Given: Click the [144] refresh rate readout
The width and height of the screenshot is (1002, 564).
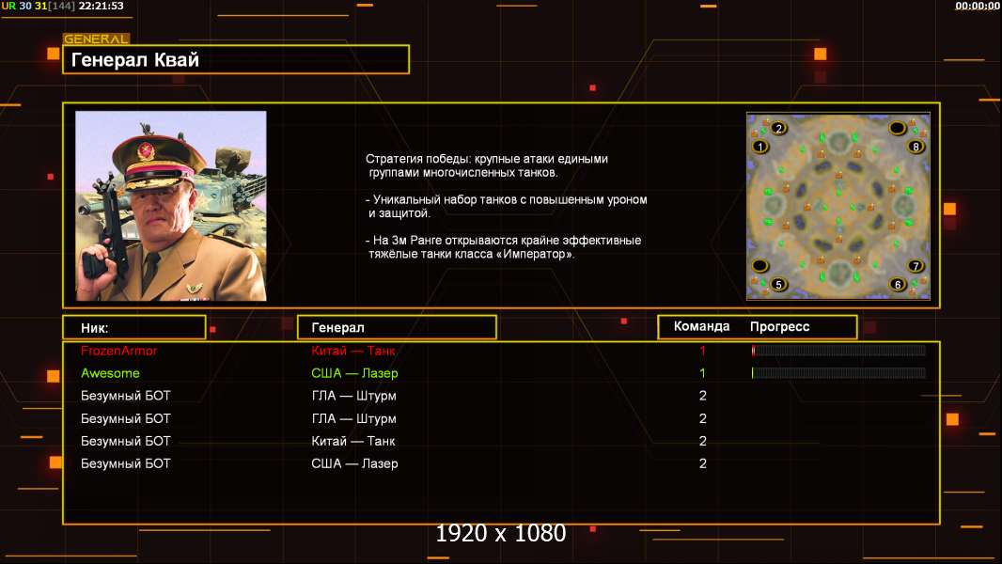Looking at the screenshot, I should tap(62, 6).
